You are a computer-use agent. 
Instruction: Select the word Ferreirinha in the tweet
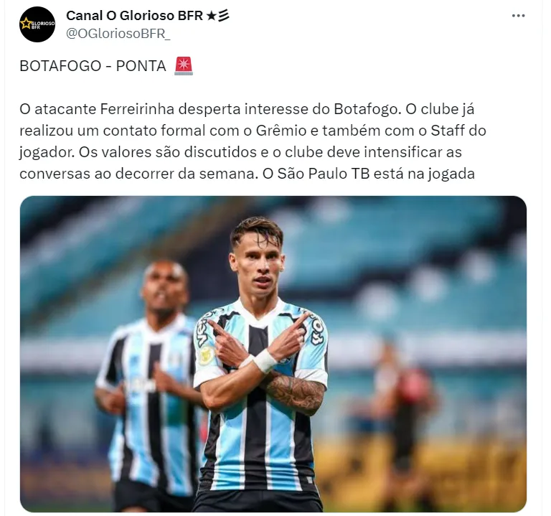[x=137, y=109]
